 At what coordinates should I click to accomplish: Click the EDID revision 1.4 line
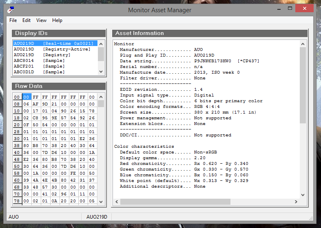(x=161, y=90)
